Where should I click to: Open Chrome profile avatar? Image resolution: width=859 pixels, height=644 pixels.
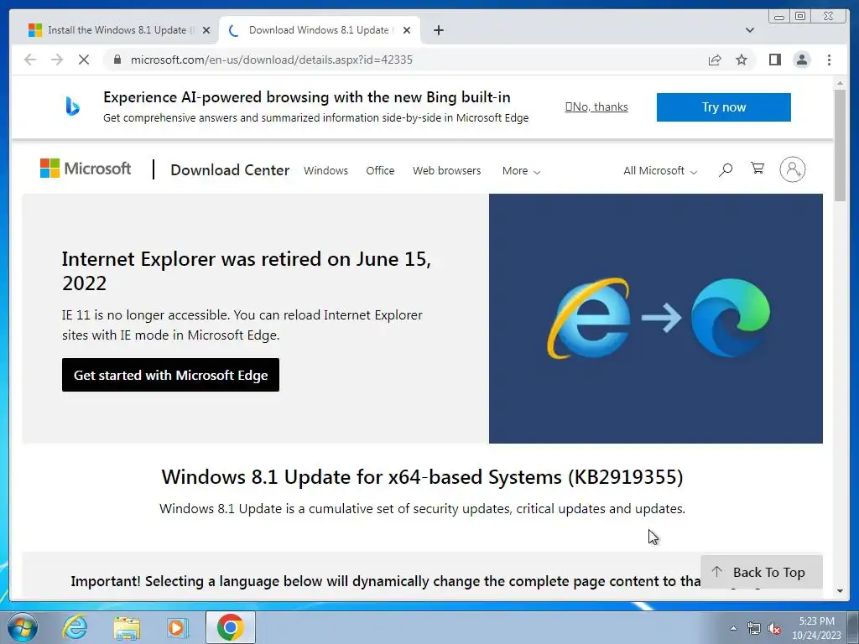pyautogui.click(x=801, y=60)
